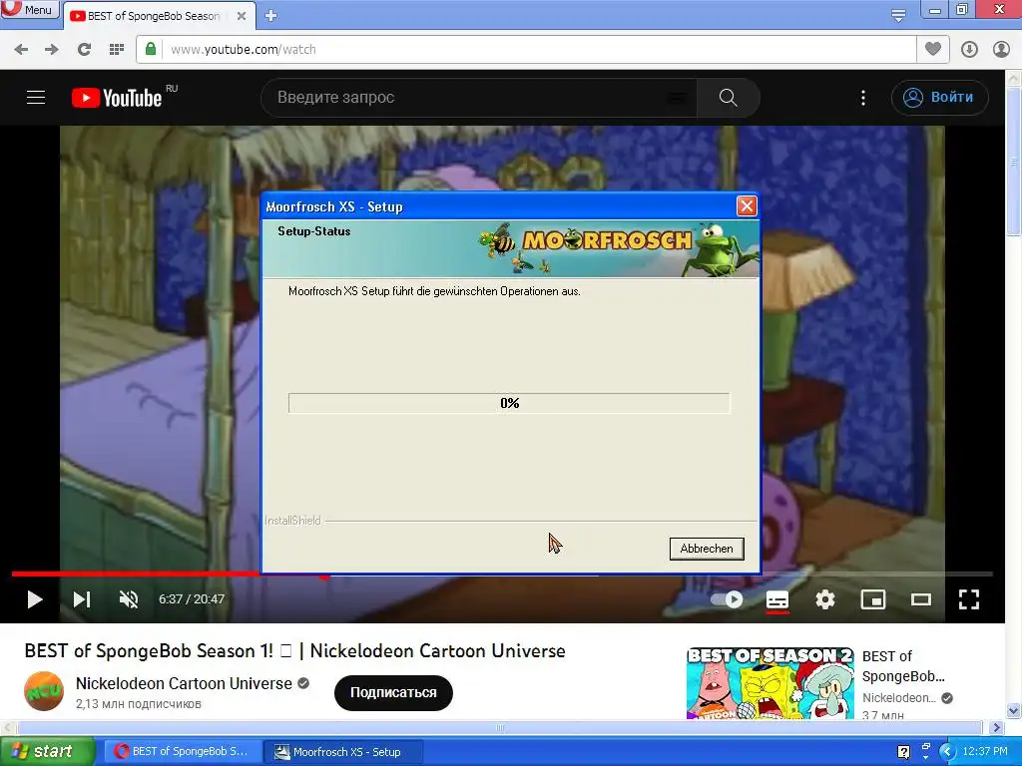Go to YouTube home via logo

[x=118, y=98]
